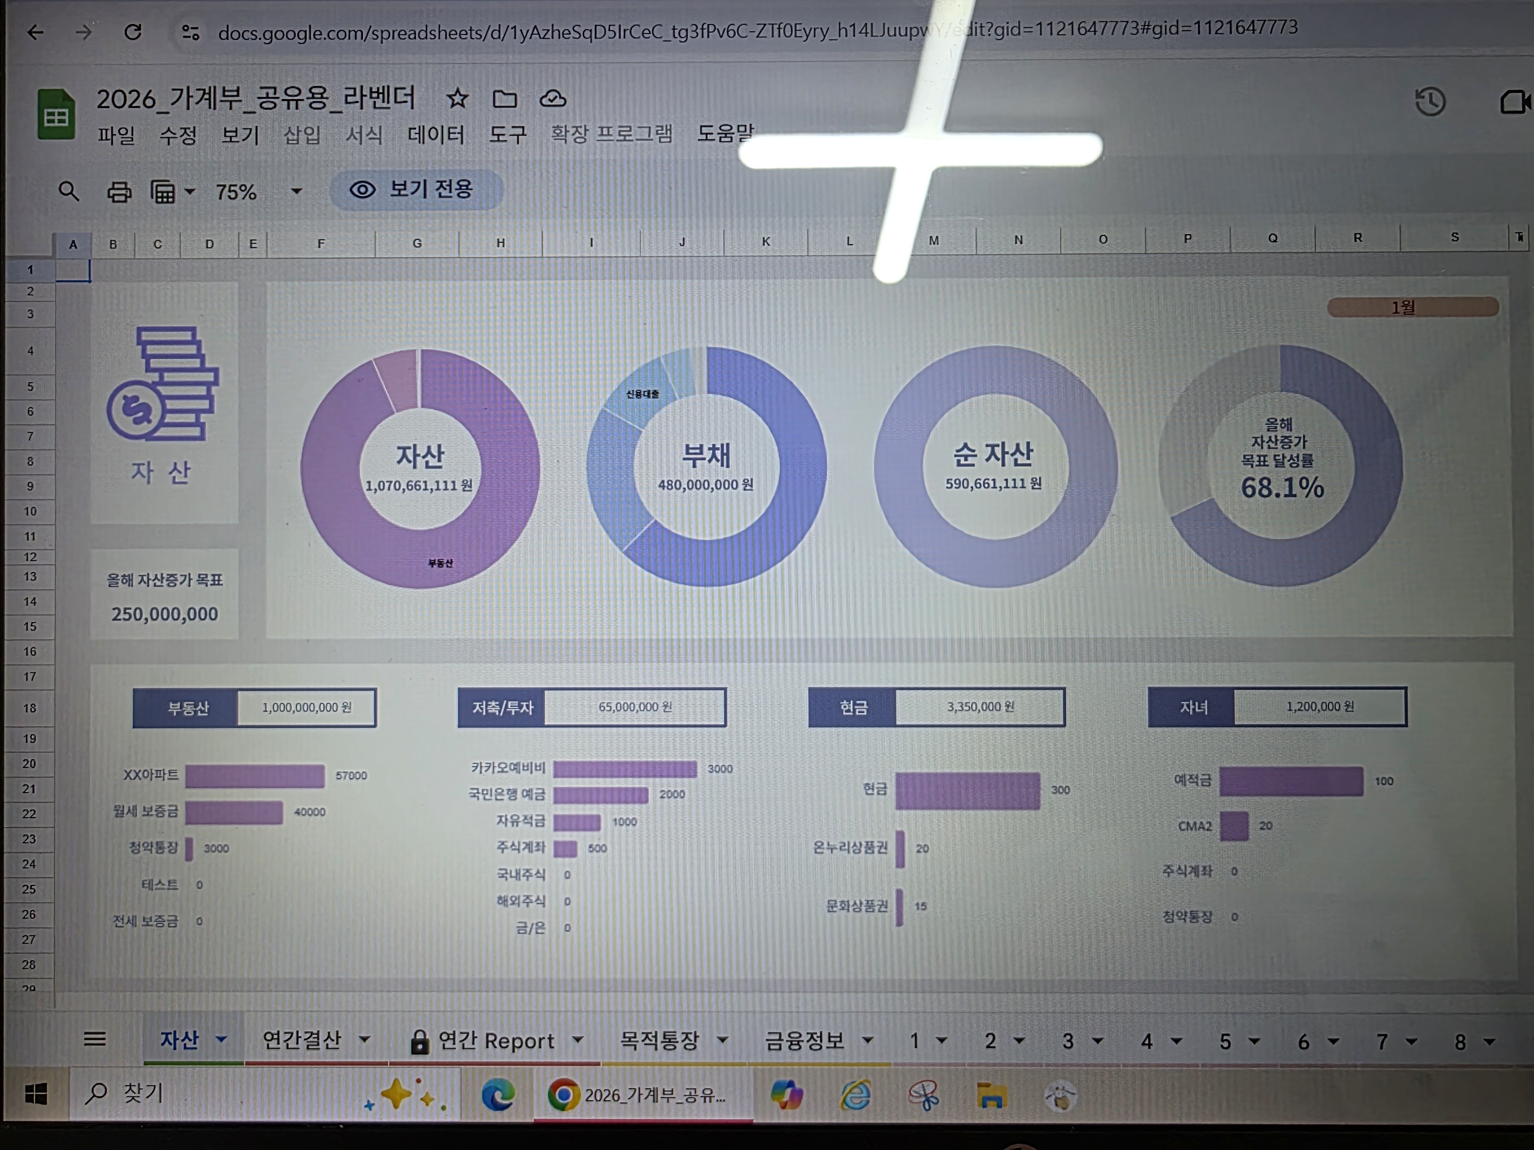The width and height of the screenshot is (1534, 1150).
Task: Open site info icon in address bar
Action: pos(191,33)
